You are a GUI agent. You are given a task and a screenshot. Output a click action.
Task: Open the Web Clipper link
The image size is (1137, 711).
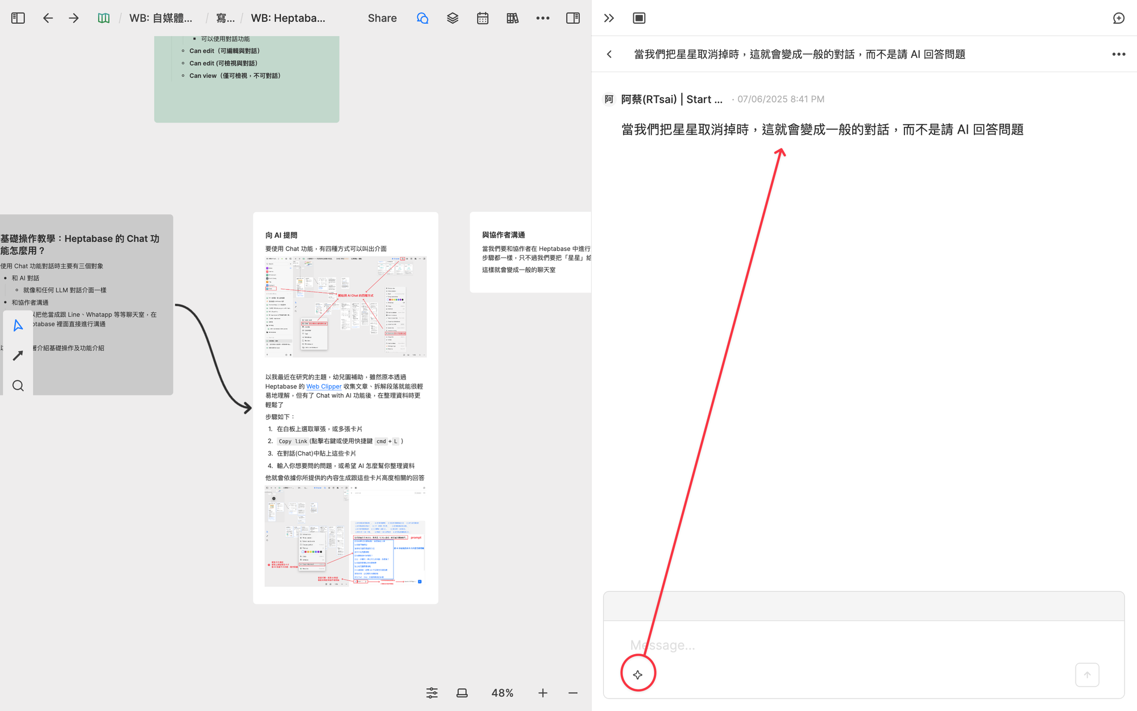323,387
